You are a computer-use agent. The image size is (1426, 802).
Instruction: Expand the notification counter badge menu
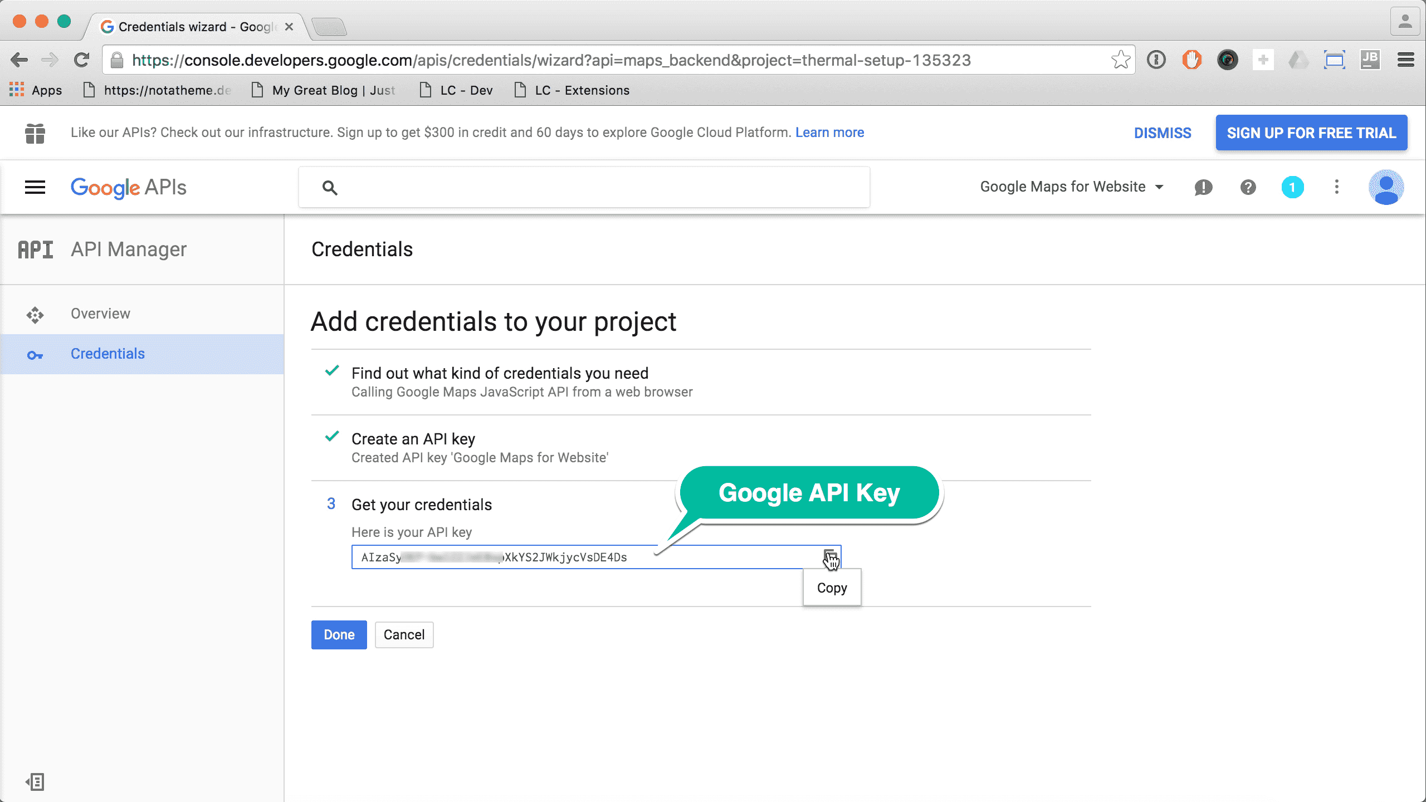point(1293,186)
